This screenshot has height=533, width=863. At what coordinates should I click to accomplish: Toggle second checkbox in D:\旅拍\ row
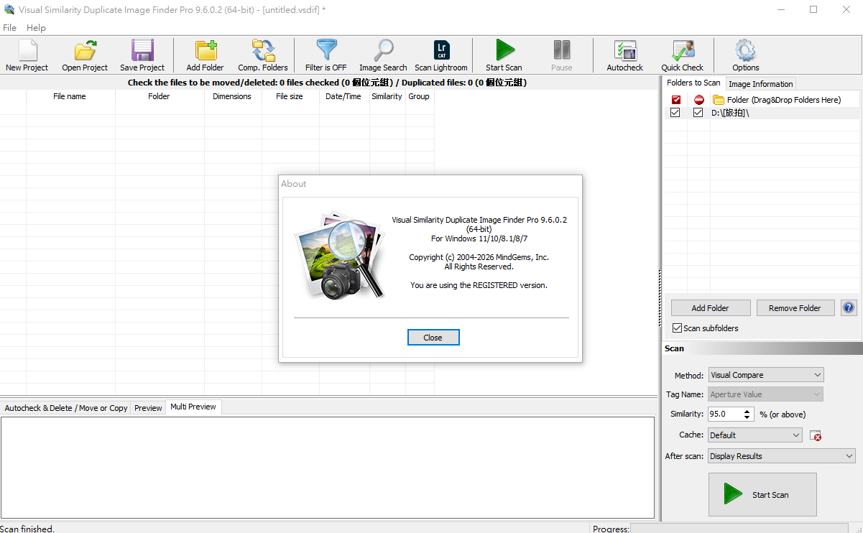pos(698,113)
